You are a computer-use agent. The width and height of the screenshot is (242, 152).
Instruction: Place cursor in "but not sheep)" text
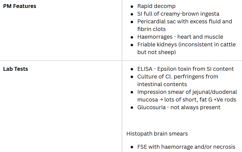click(156, 52)
